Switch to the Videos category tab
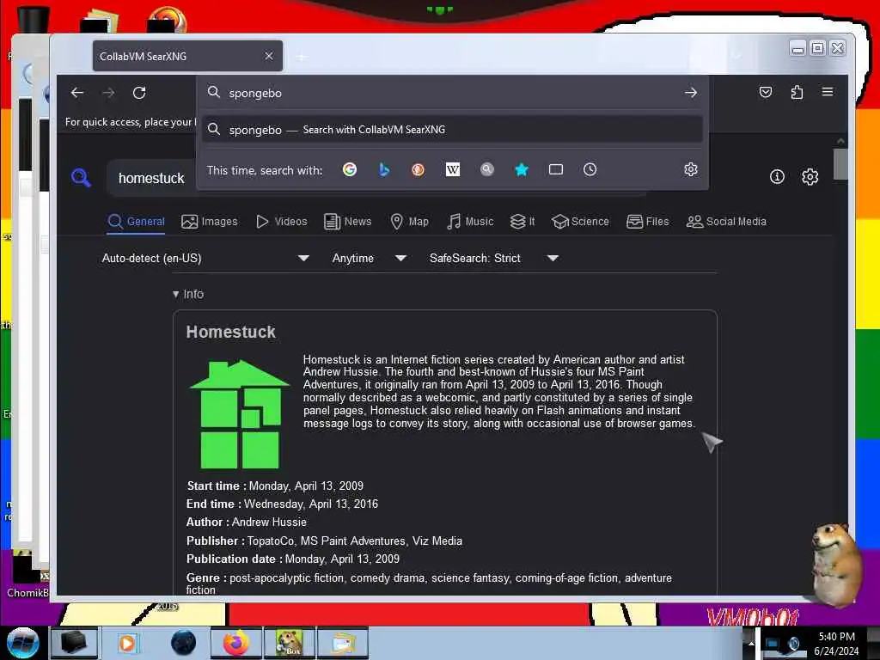 click(x=281, y=222)
